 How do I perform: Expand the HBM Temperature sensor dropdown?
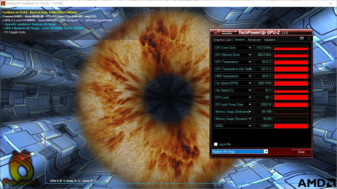pos(250,76)
